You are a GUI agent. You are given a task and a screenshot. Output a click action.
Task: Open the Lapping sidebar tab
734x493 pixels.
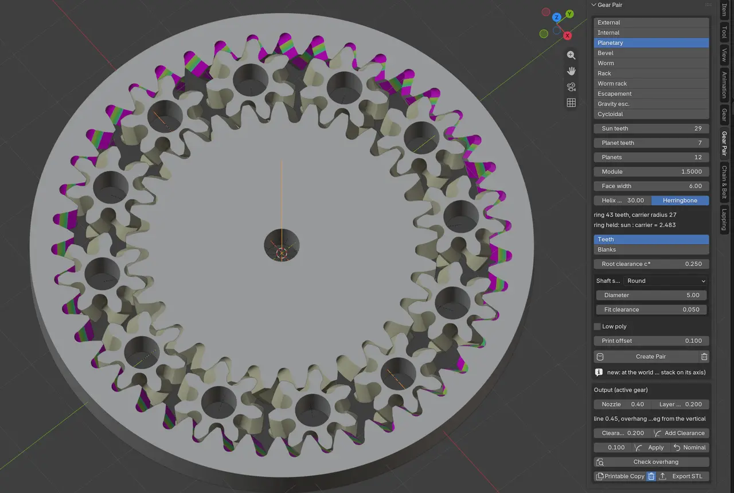724,220
